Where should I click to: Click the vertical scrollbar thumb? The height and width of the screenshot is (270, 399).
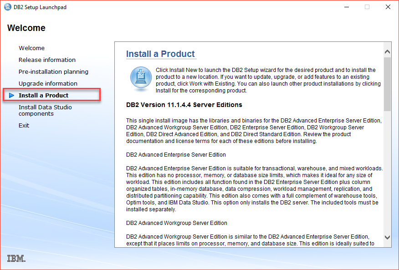point(387,84)
